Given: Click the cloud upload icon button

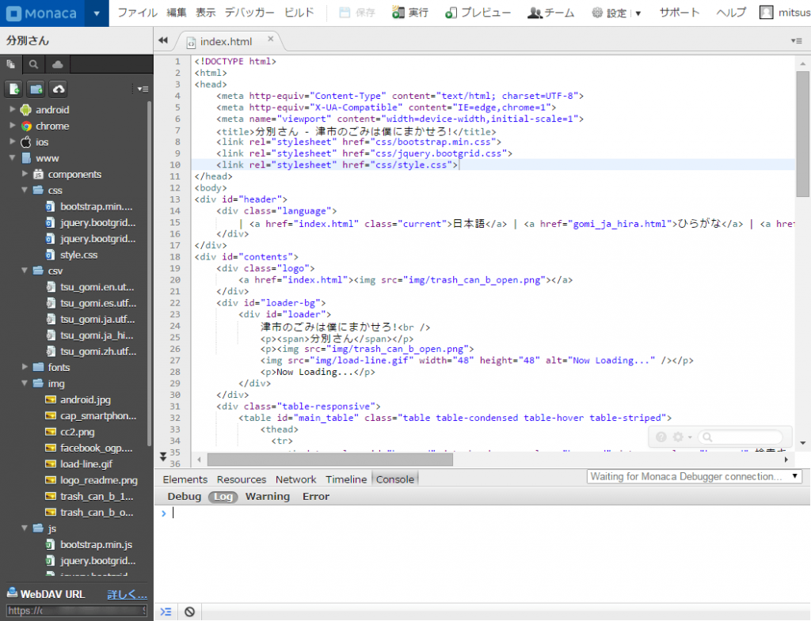Looking at the screenshot, I should coord(59,89).
